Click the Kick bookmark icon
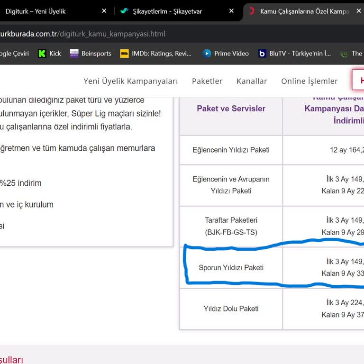The width and height of the screenshot is (364, 364). (x=42, y=54)
